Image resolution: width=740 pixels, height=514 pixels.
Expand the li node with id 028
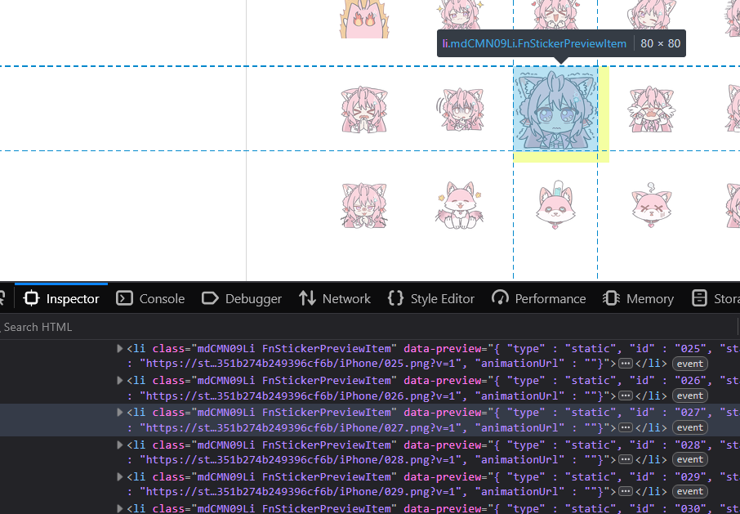[120, 445]
